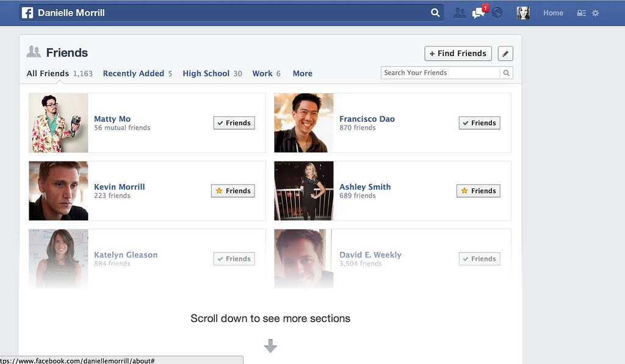Screen dimensions: 625x364
Task: Click Danielle Morrill name in search bar
Action: 71,13
